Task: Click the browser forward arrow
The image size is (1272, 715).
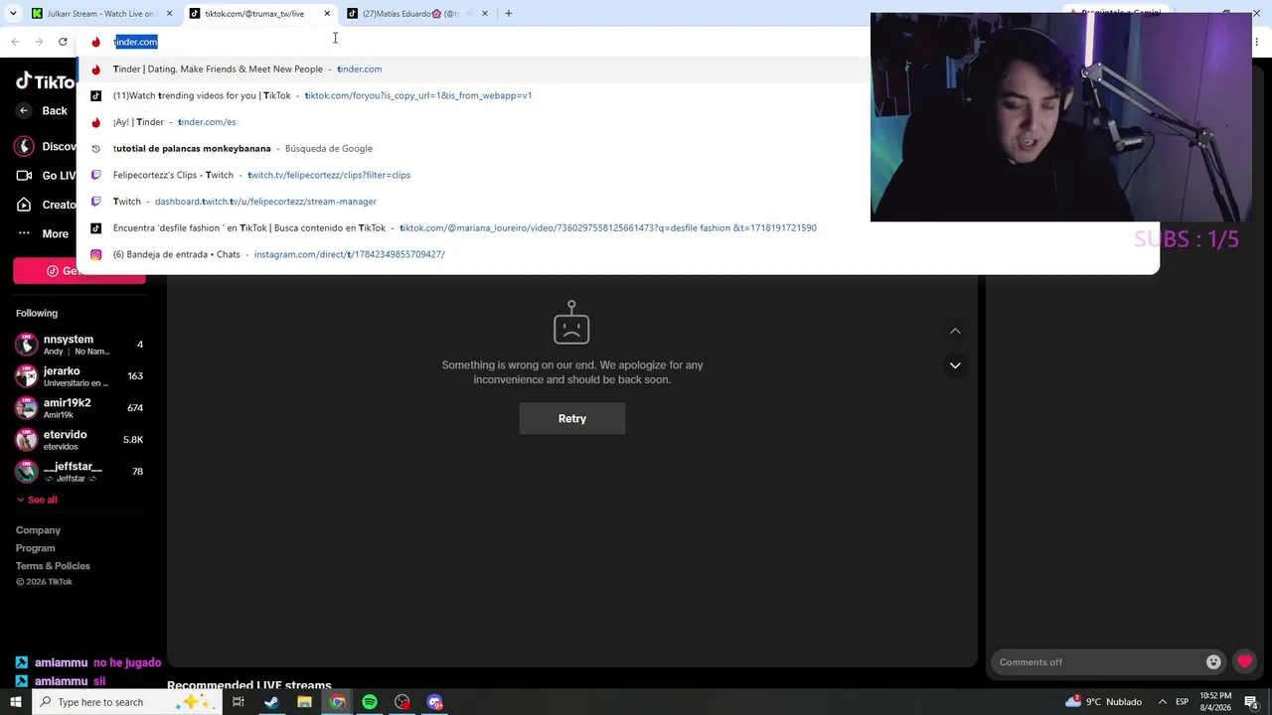Action: pos(39,42)
